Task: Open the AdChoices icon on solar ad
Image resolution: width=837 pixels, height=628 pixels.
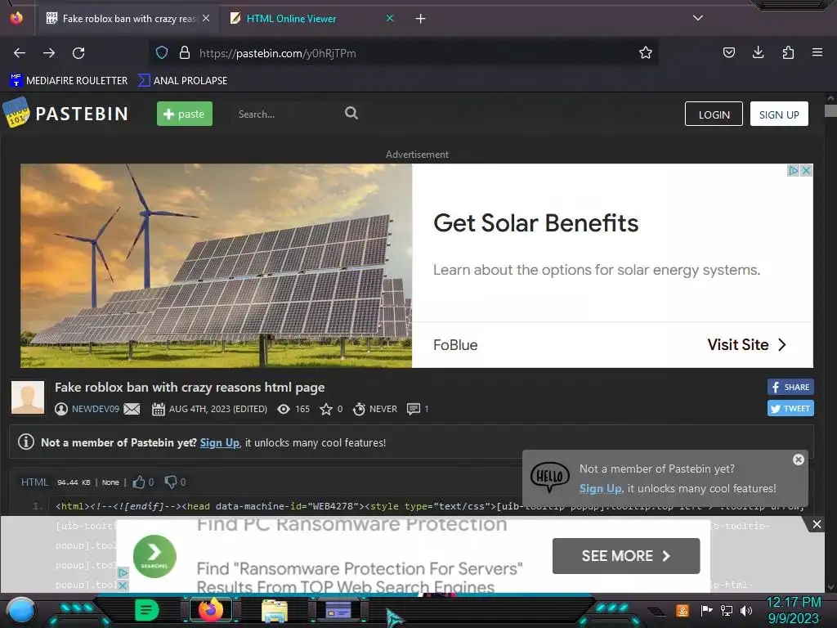Action: (x=794, y=170)
